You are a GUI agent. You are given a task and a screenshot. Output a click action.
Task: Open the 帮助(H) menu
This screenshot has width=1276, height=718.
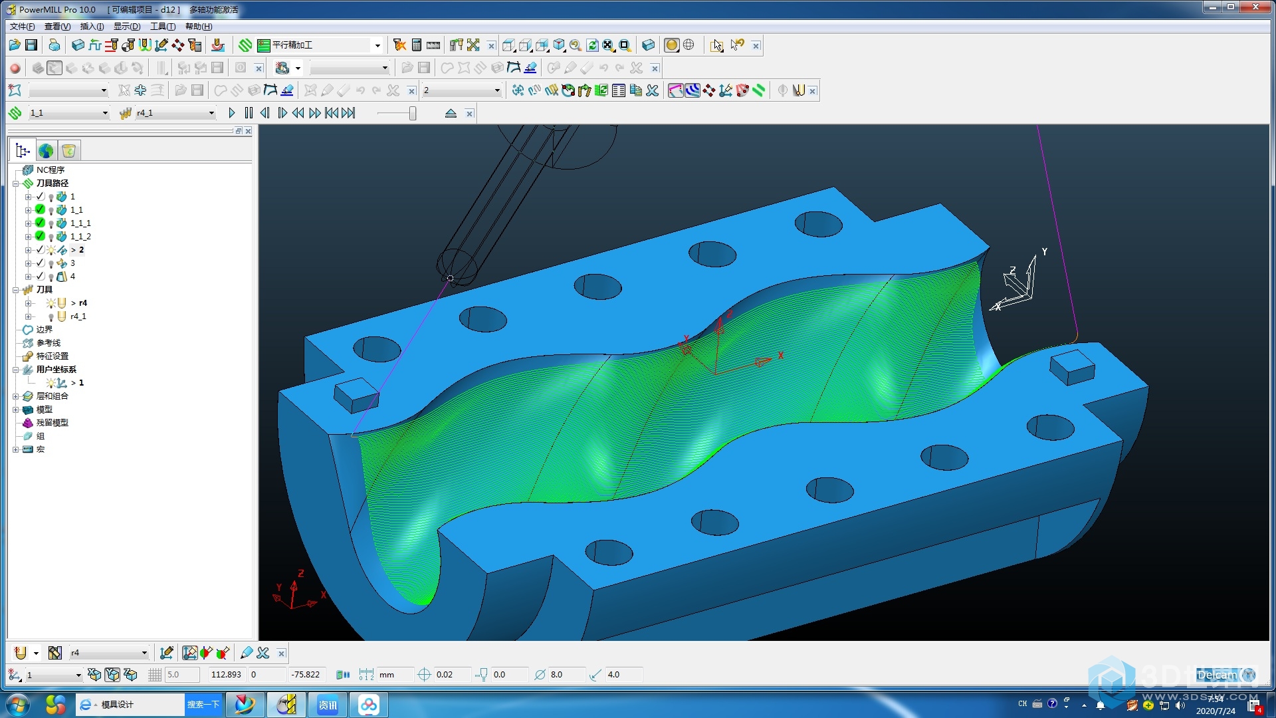tap(199, 27)
